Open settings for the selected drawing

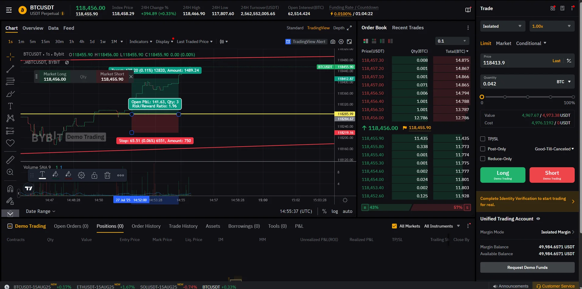(81, 175)
